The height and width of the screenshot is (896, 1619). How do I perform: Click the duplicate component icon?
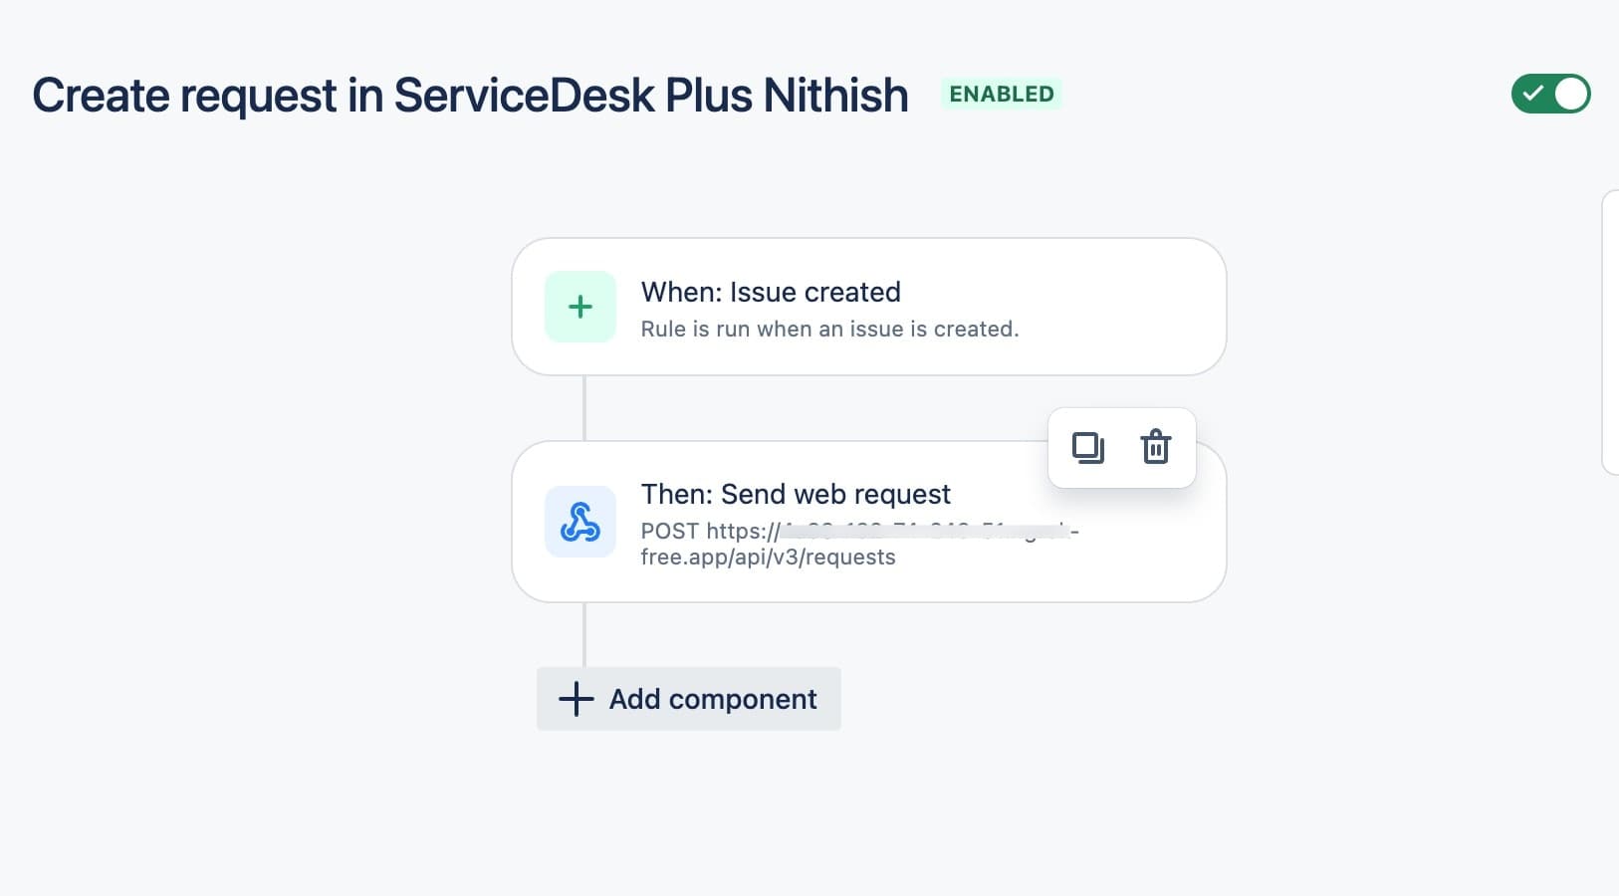coord(1087,448)
